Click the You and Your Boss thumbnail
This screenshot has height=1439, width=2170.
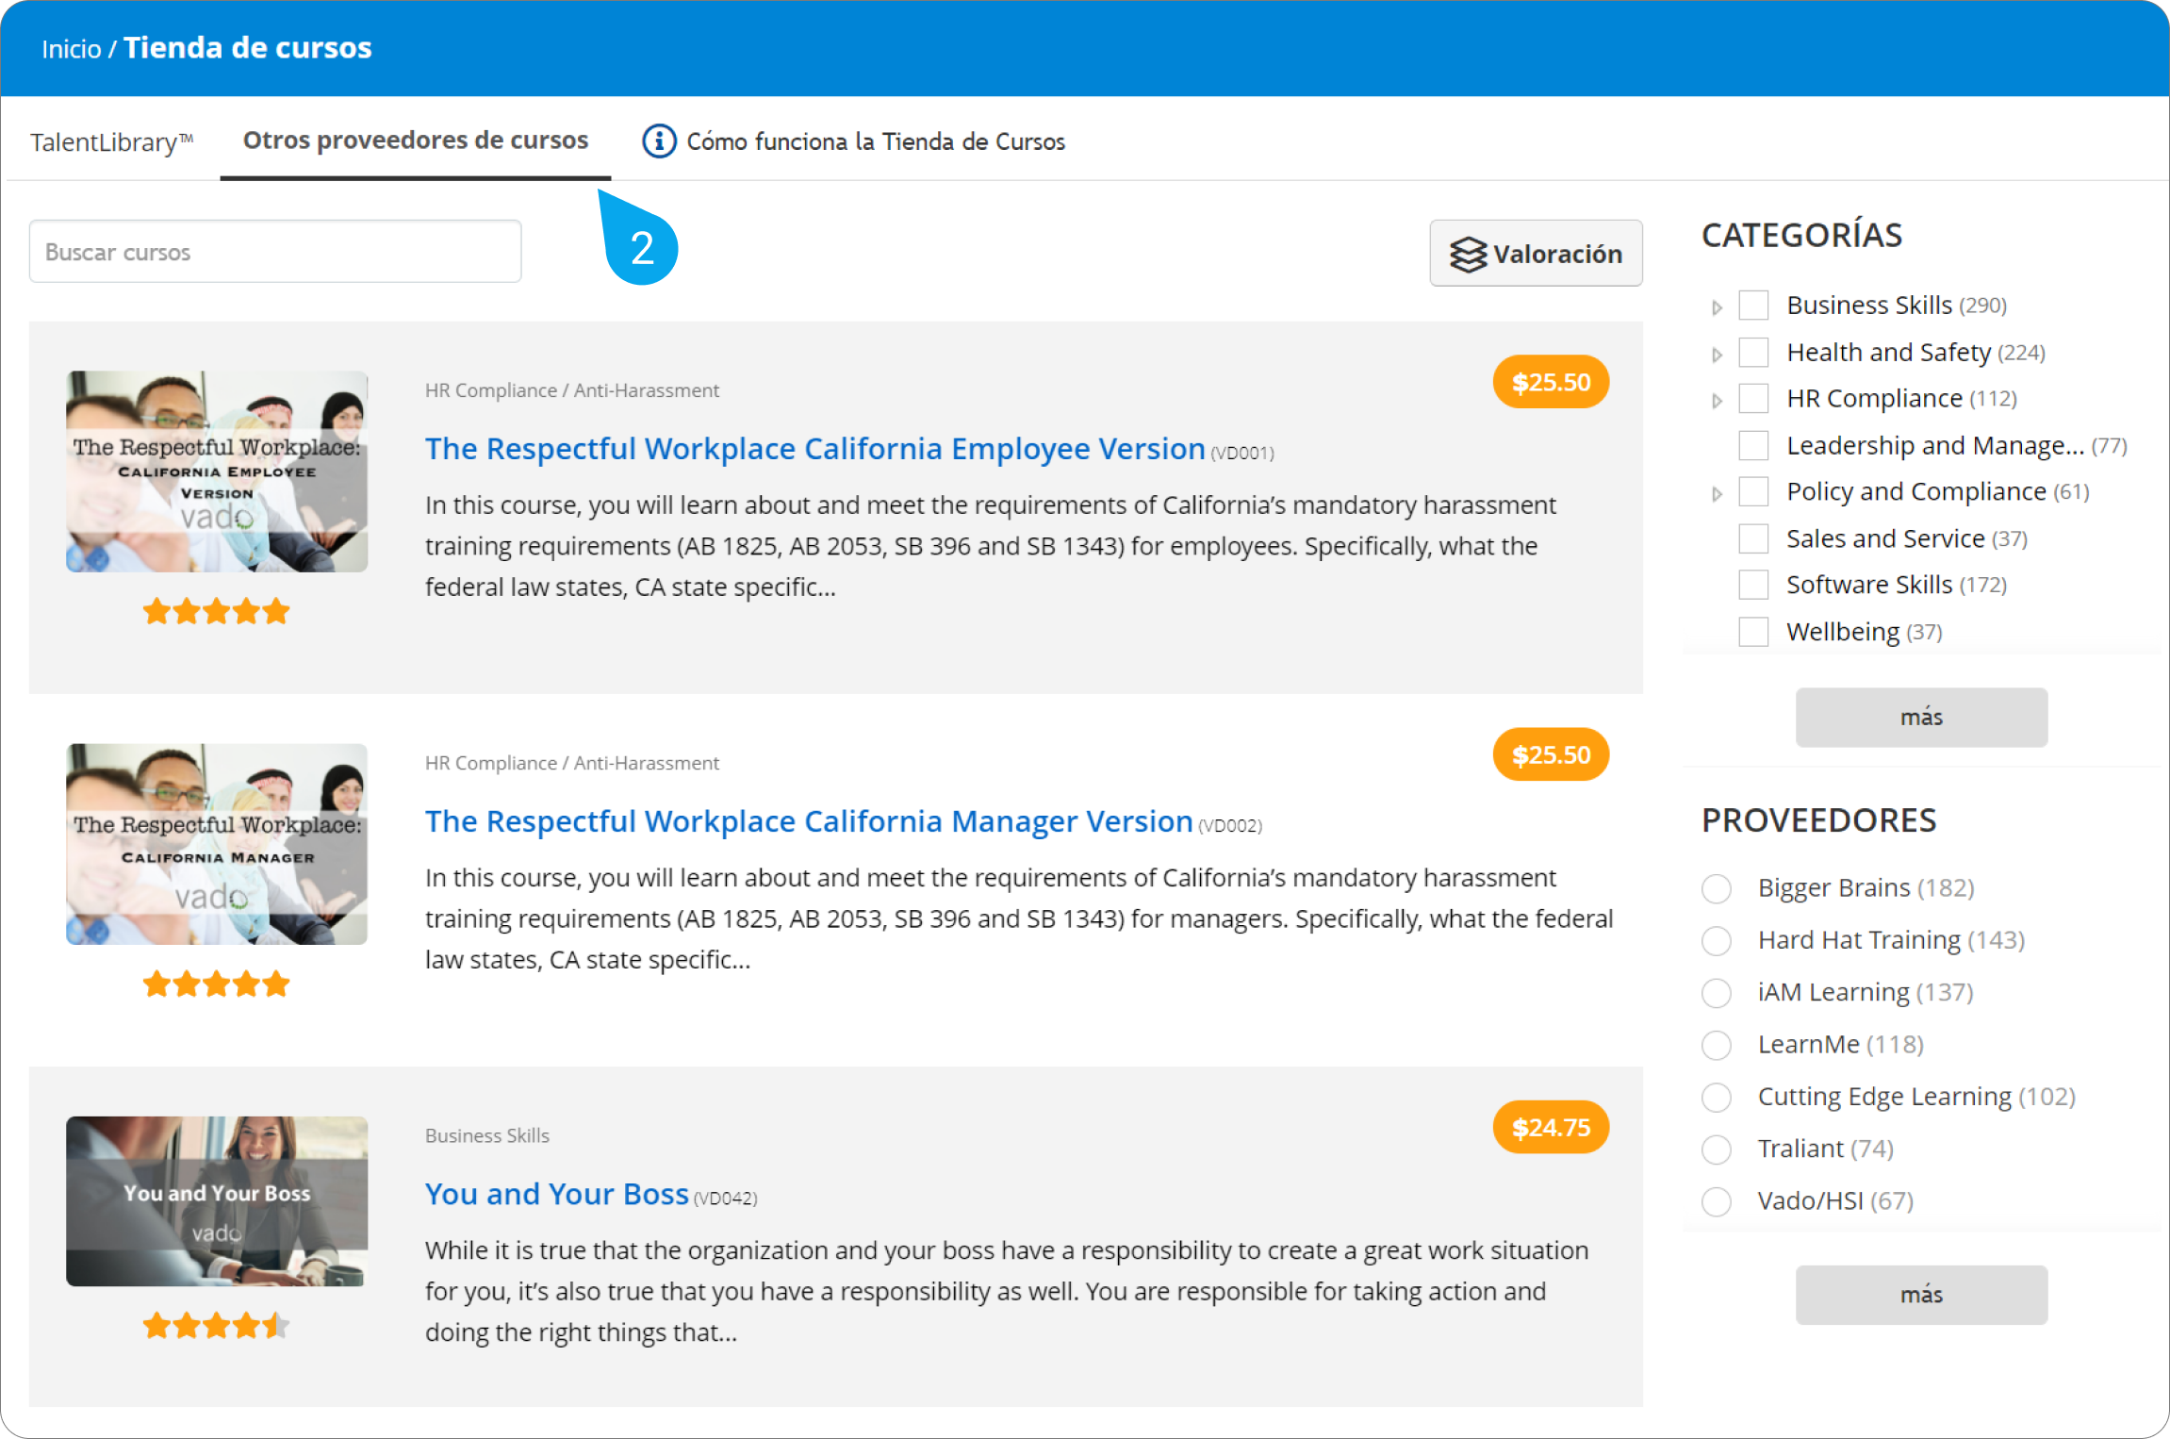[x=217, y=1201]
